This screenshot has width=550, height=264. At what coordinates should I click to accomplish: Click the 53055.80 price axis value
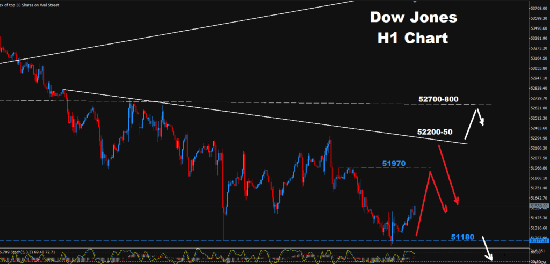click(539, 68)
